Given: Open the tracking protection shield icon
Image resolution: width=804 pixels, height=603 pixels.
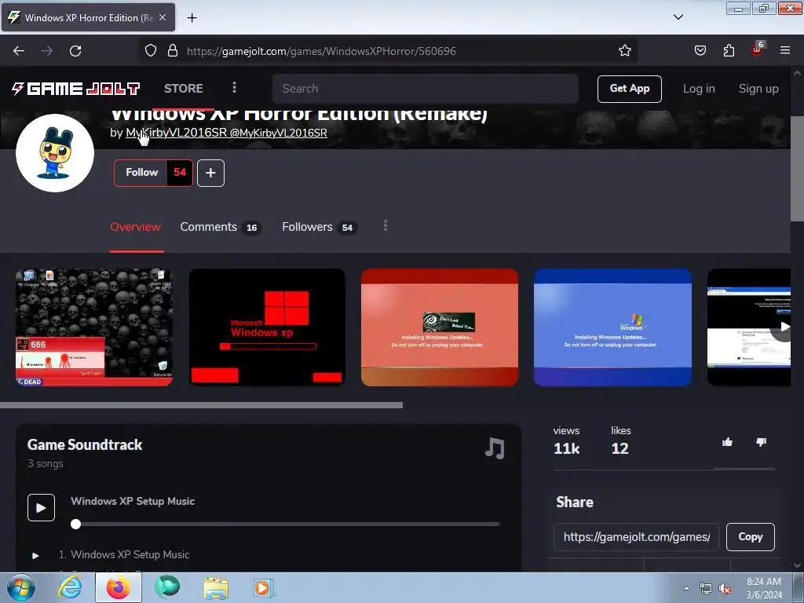Looking at the screenshot, I should (150, 51).
